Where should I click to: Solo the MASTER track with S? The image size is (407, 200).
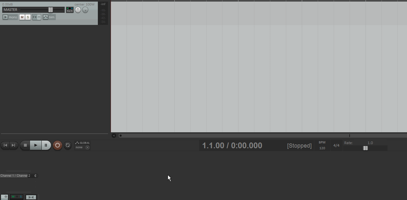click(x=28, y=17)
